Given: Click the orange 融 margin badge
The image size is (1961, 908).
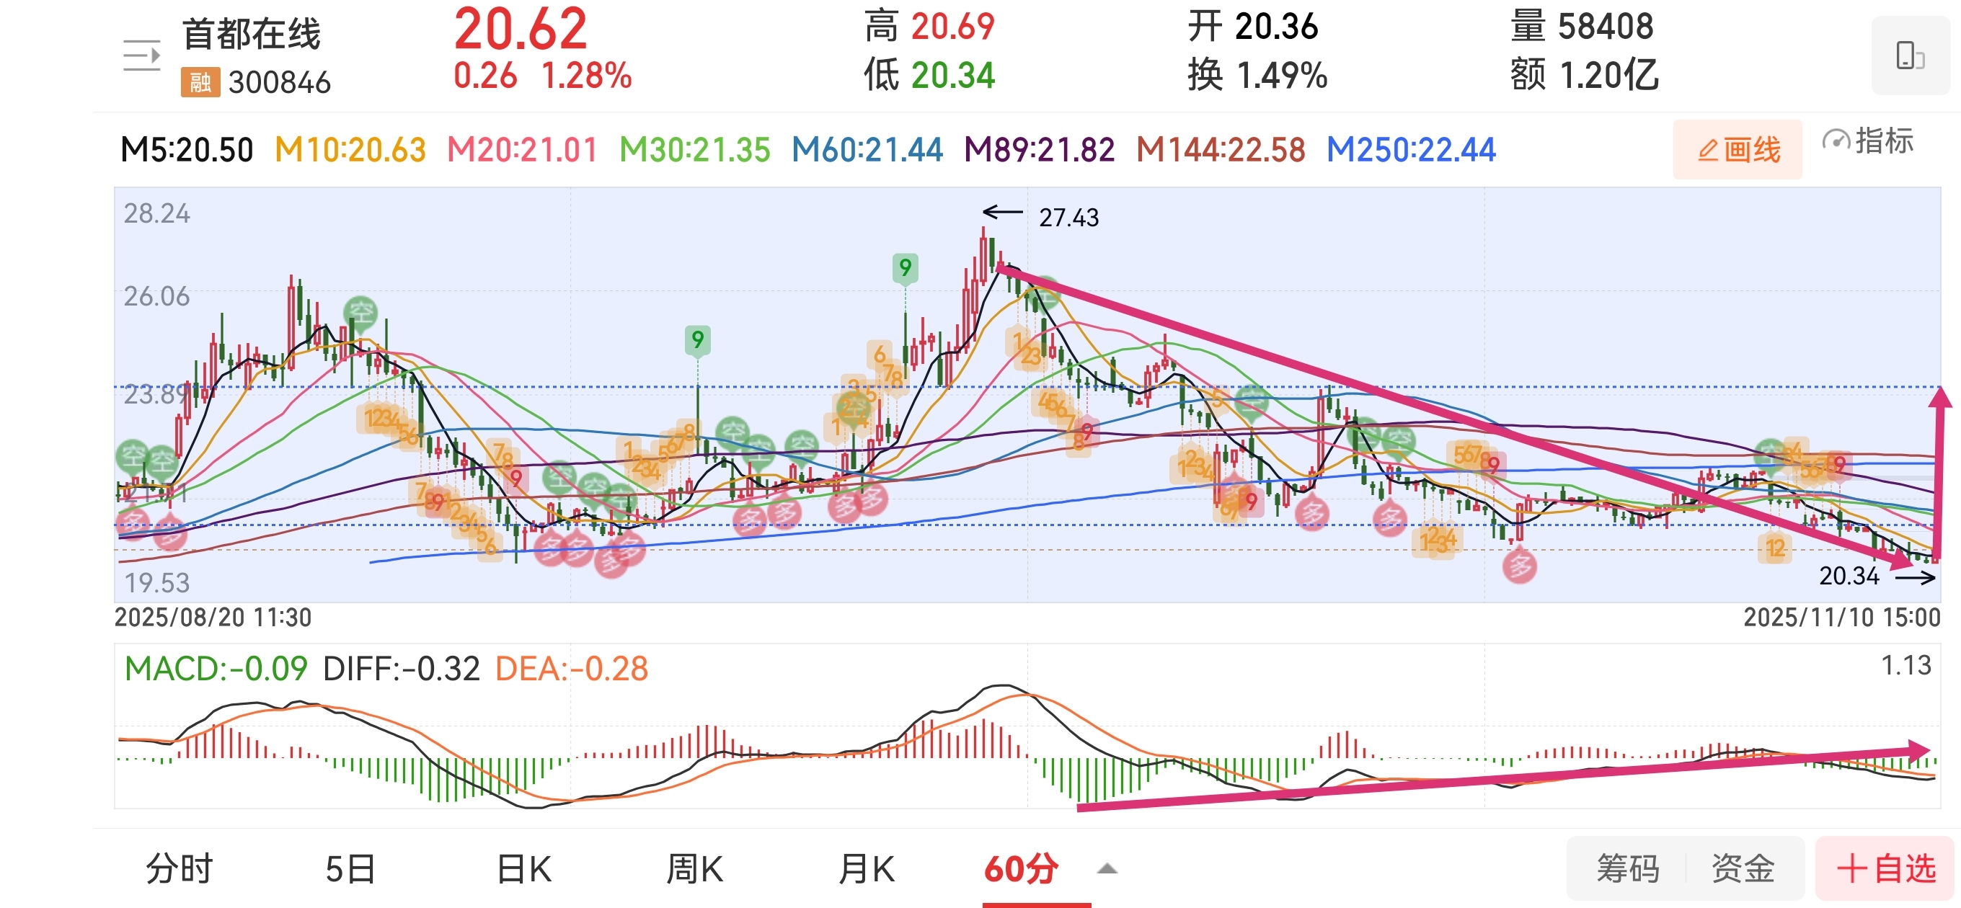Looking at the screenshot, I should coord(200,82).
